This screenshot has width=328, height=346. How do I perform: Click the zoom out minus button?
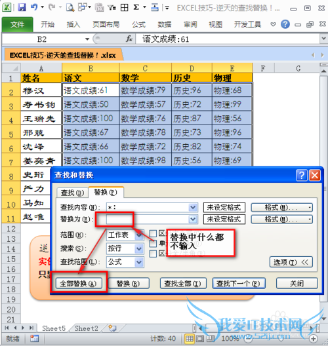tap(249, 339)
